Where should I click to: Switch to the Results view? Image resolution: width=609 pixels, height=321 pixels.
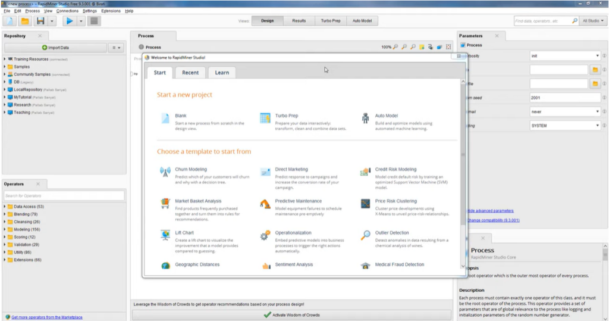click(299, 21)
